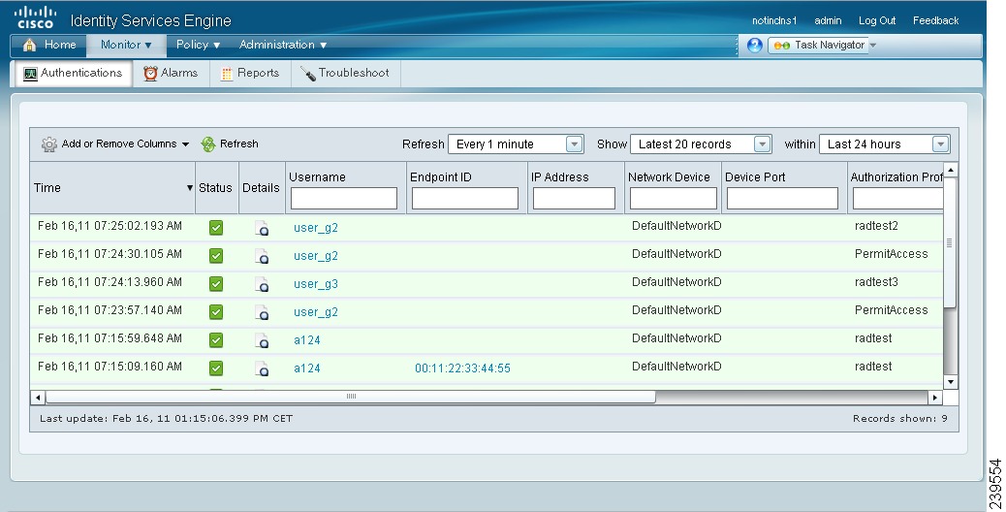1006x512 pixels.
Task: Open details icon for 07:24:13.960 AM record
Action: [x=262, y=285]
